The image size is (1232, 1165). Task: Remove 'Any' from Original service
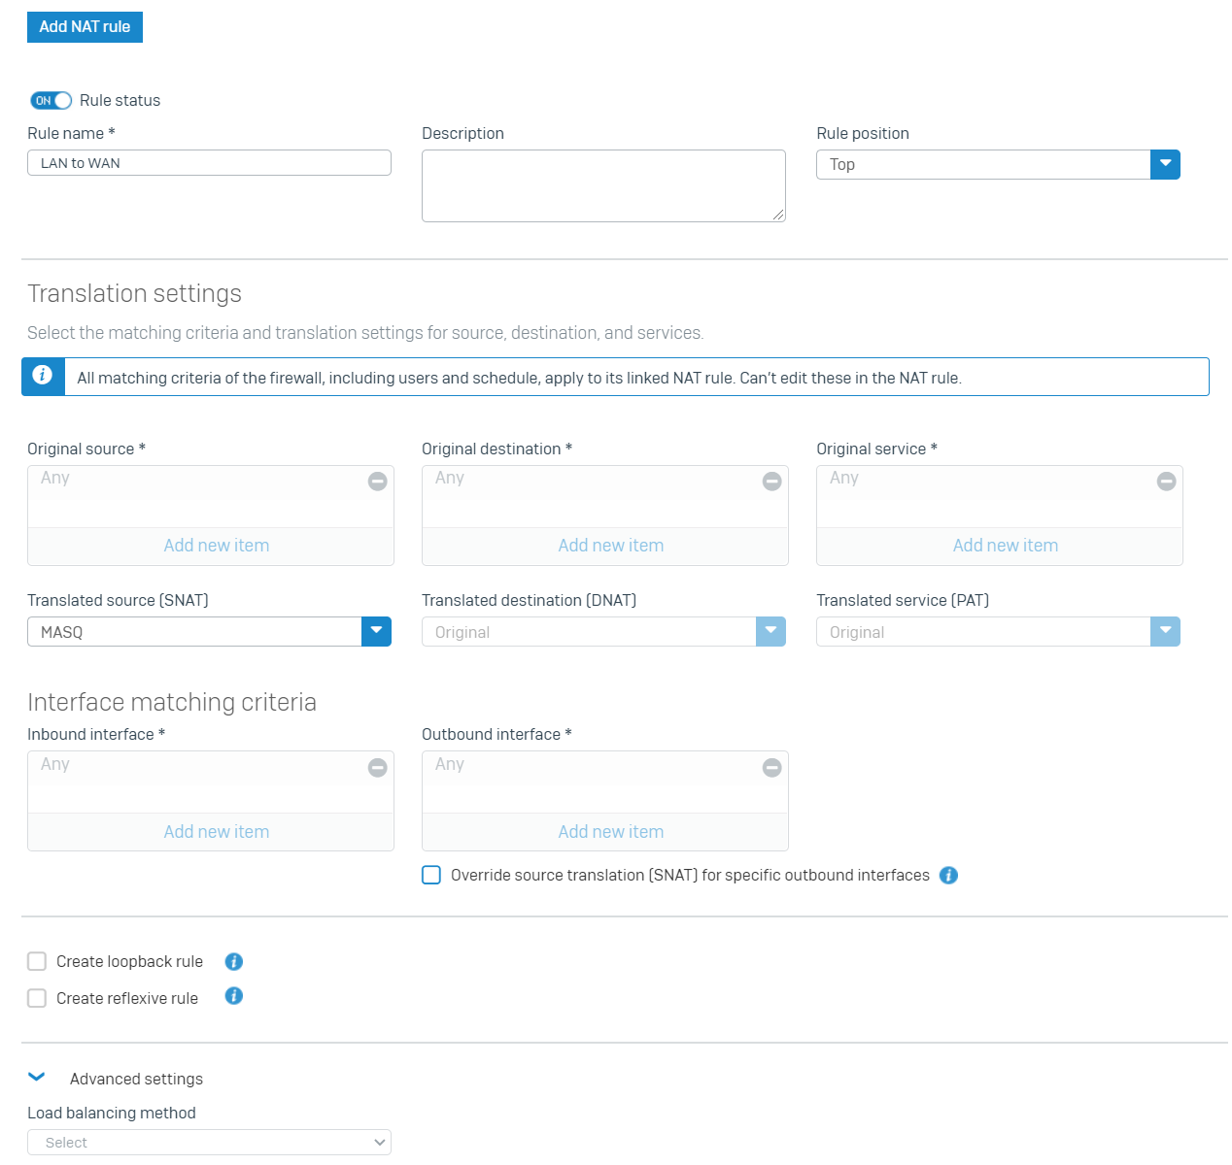coord(1167,481)
